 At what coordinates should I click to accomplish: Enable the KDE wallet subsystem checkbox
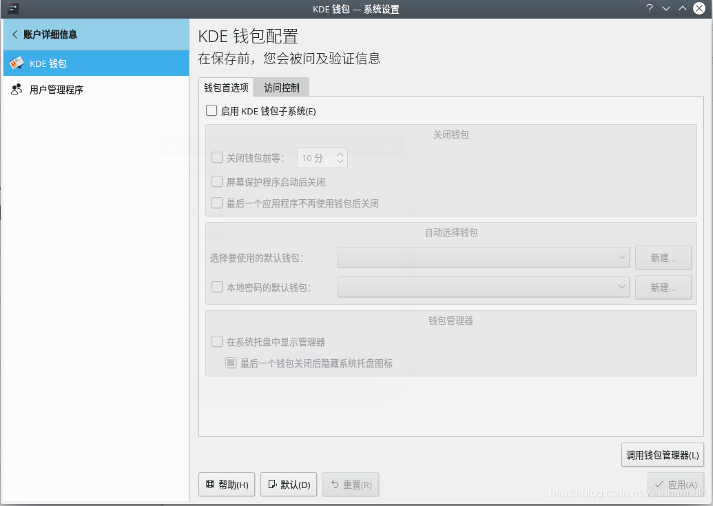pyautogui.click(x=211, y=110)
